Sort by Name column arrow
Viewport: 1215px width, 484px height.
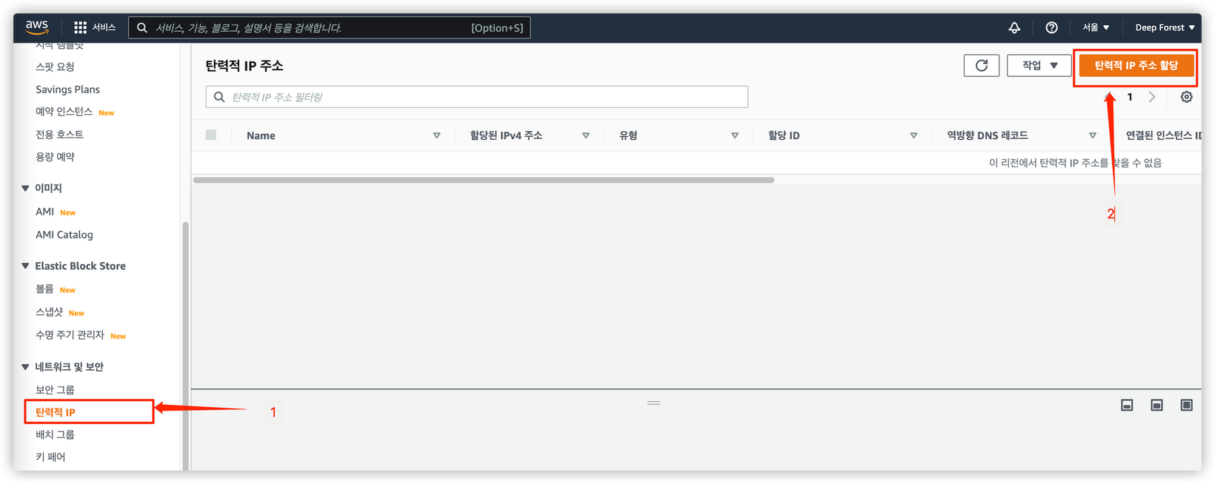click(436, 135)
